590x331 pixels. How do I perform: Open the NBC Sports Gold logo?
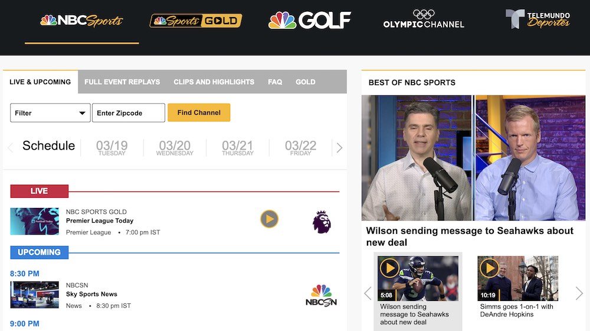point(196,21)
